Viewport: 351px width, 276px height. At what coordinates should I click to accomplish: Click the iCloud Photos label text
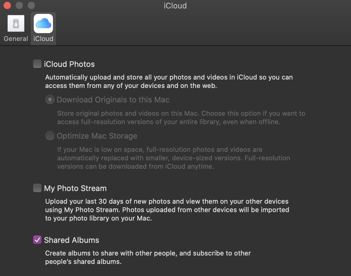(x=69, y=64)
